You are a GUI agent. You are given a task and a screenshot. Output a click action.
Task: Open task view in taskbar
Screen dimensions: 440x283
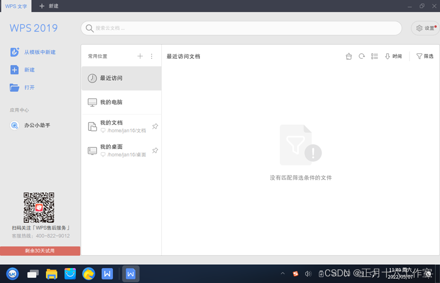coord(33,274)
